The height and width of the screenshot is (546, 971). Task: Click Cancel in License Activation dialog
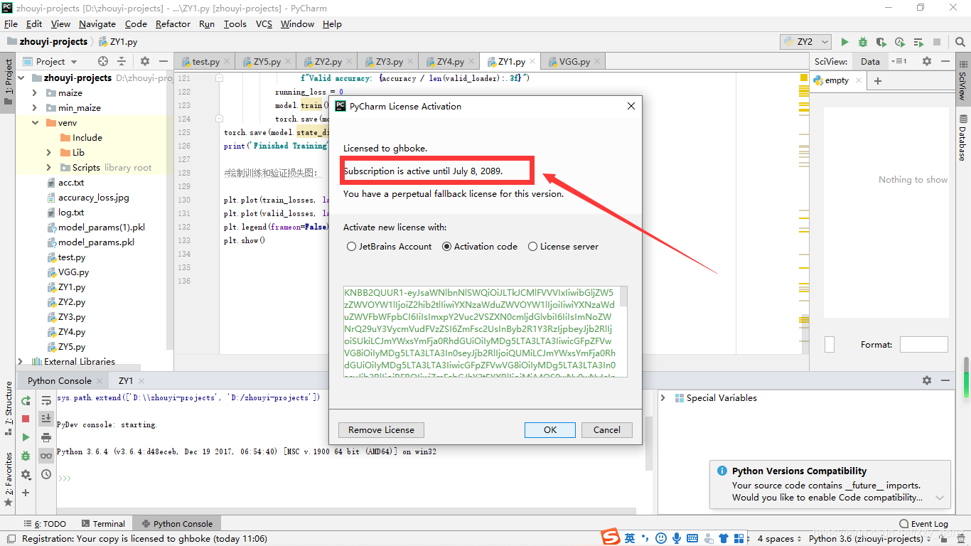(x=607, y=430)
